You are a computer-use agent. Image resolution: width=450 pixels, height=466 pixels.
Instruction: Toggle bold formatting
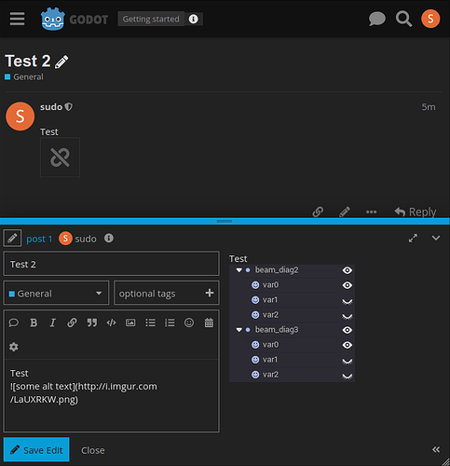click(34, 322)
